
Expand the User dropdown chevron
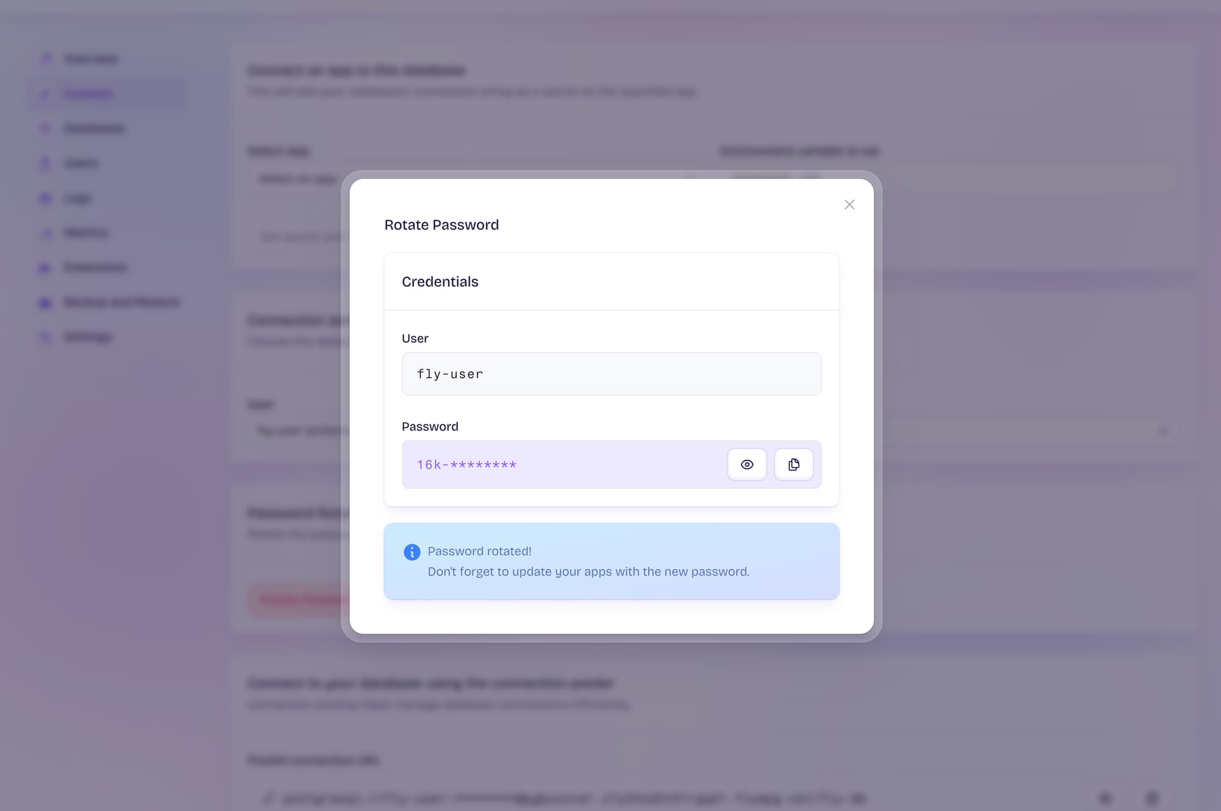tap(1164, 431)
